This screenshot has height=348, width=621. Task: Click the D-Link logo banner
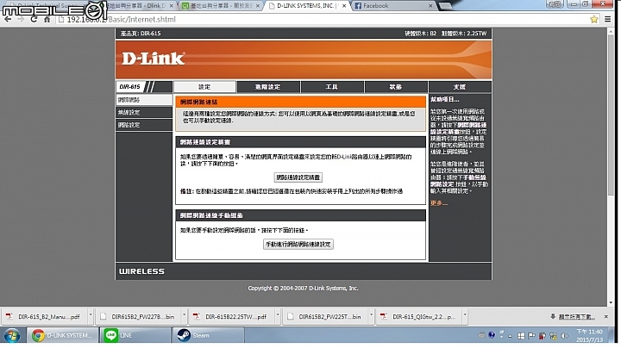click(x=153, y=59)
